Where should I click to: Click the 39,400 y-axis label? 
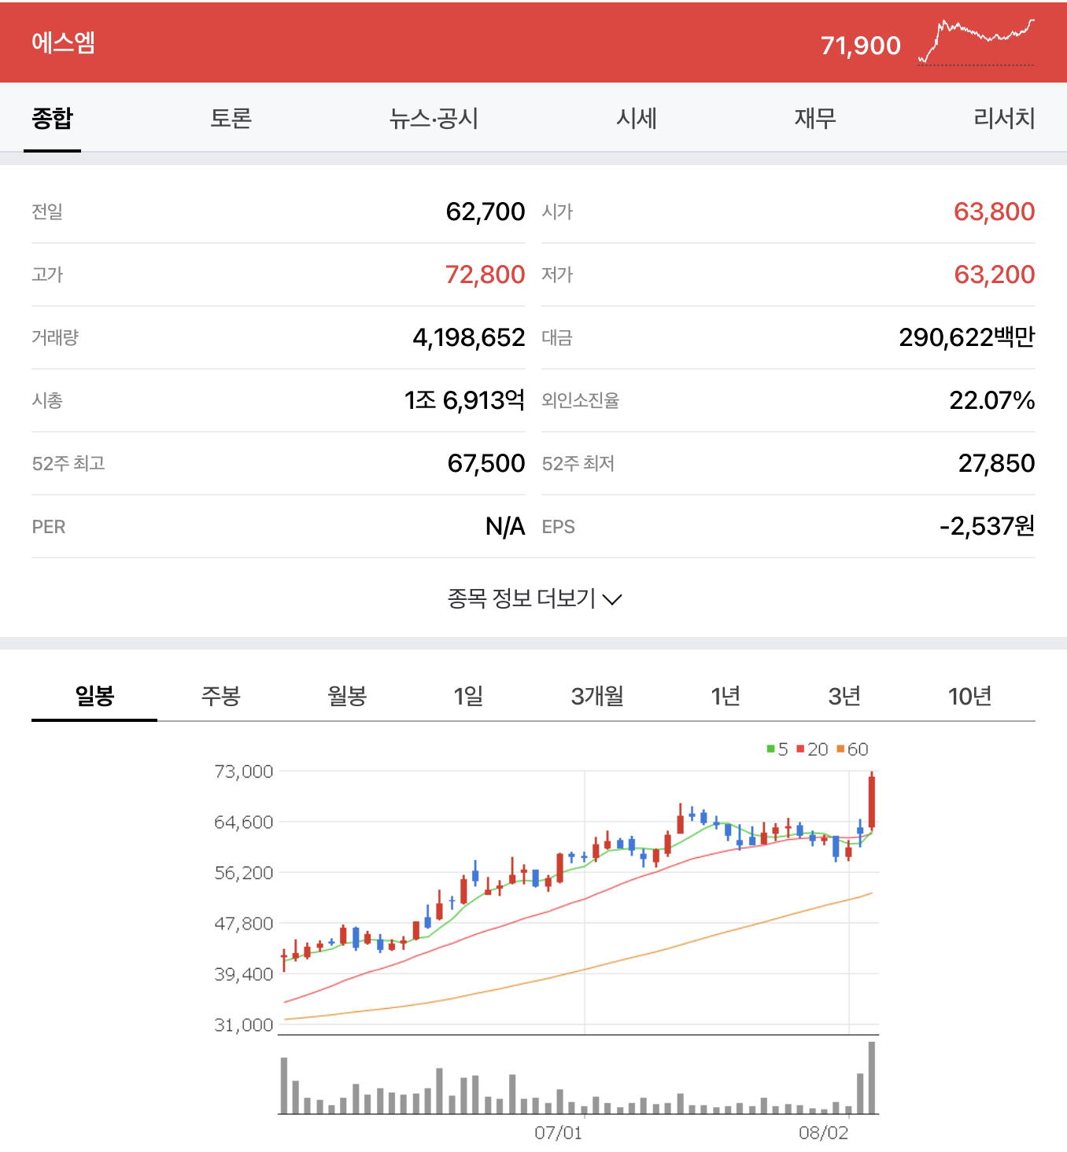244,974
